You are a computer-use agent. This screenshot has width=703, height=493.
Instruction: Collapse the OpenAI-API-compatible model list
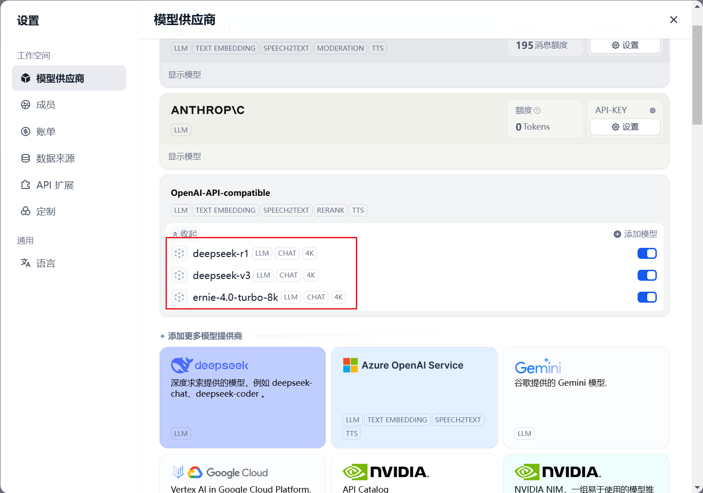click(x=184, y=234)
